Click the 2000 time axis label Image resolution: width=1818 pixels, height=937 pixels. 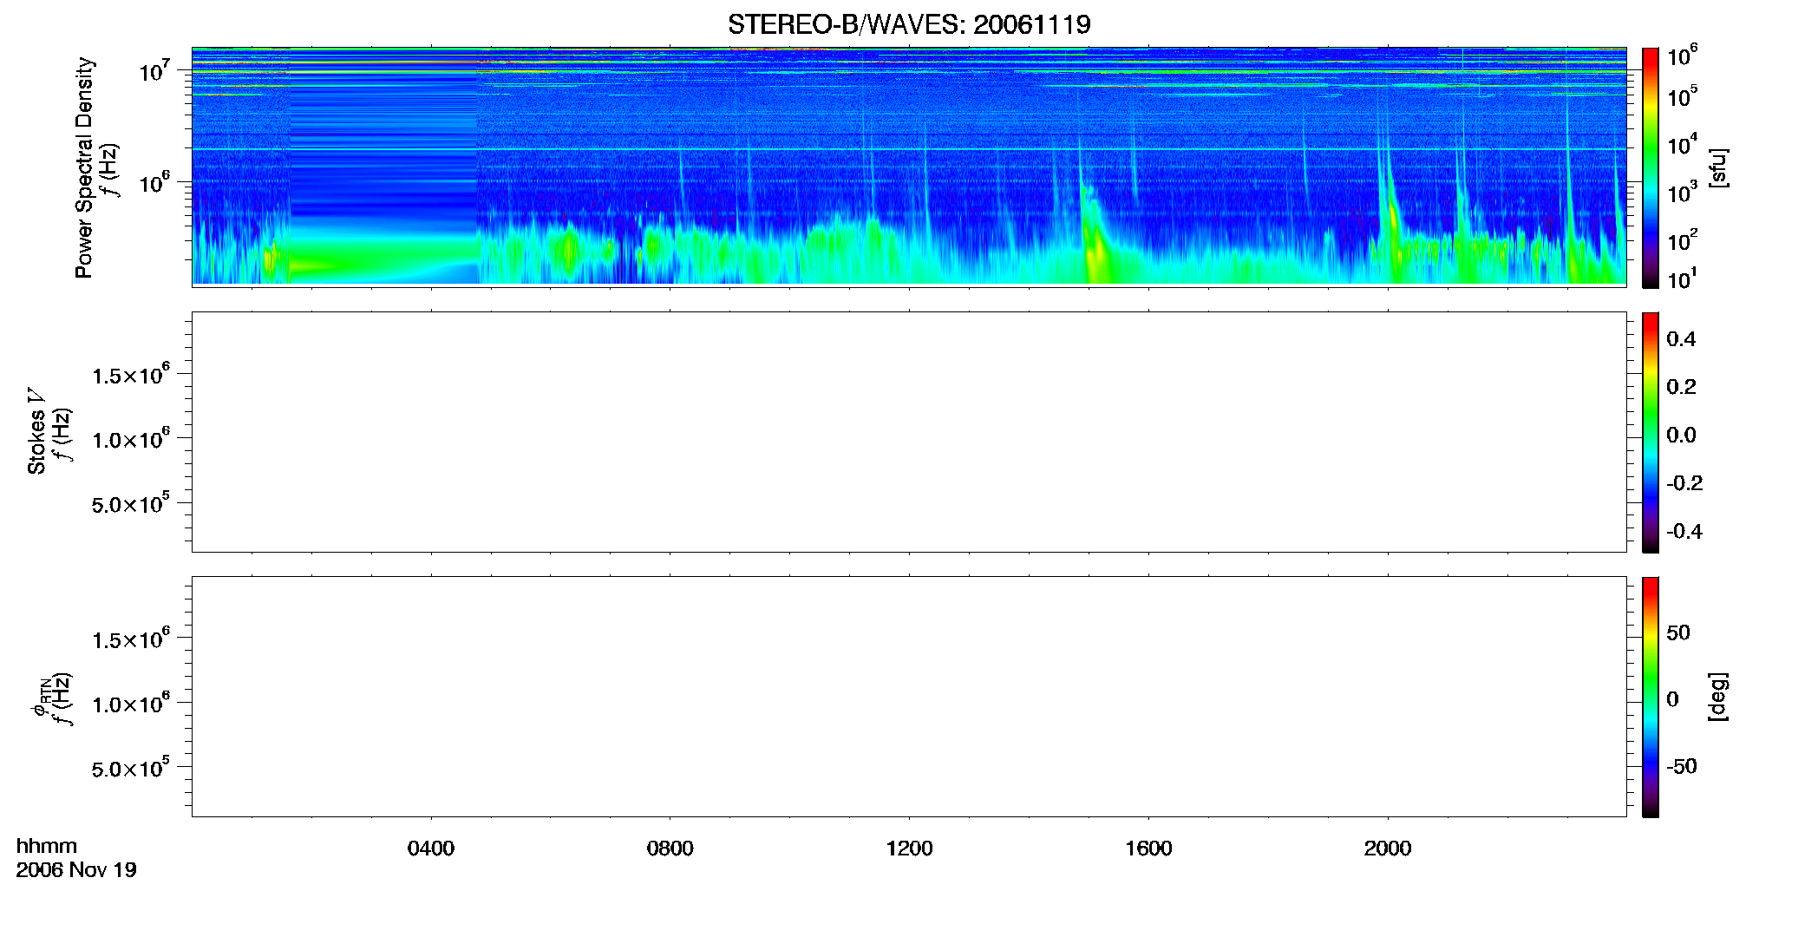point(1388,849)
